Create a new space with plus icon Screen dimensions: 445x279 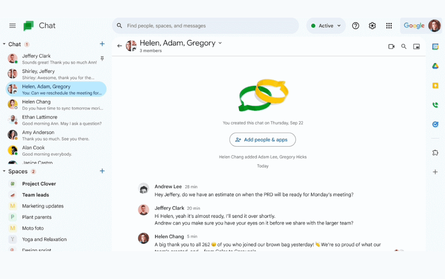pyautogui.click(x=102, y=171)
